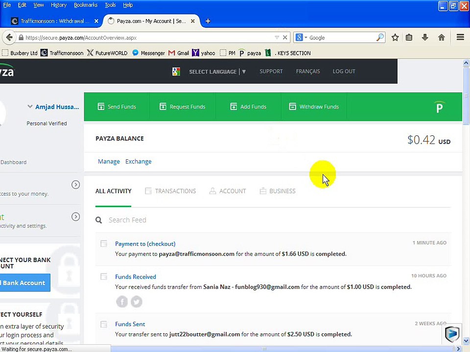This screenshot has height=352, width=470.
Task: Open the payza bookmark
Action: (x=250, y=53)
